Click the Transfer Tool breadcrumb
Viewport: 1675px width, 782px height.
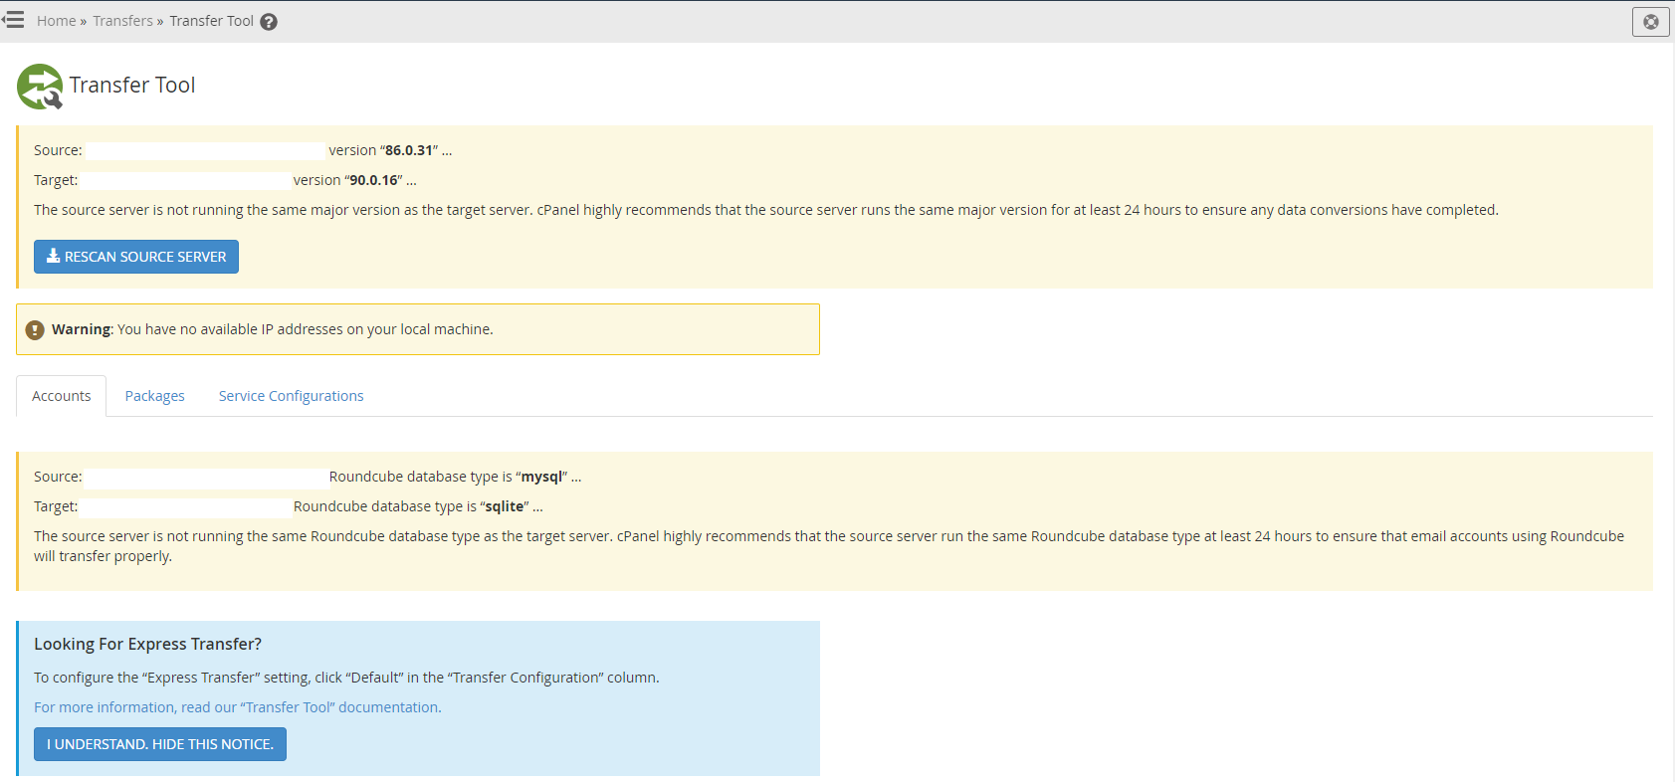(x=211, y=21)
